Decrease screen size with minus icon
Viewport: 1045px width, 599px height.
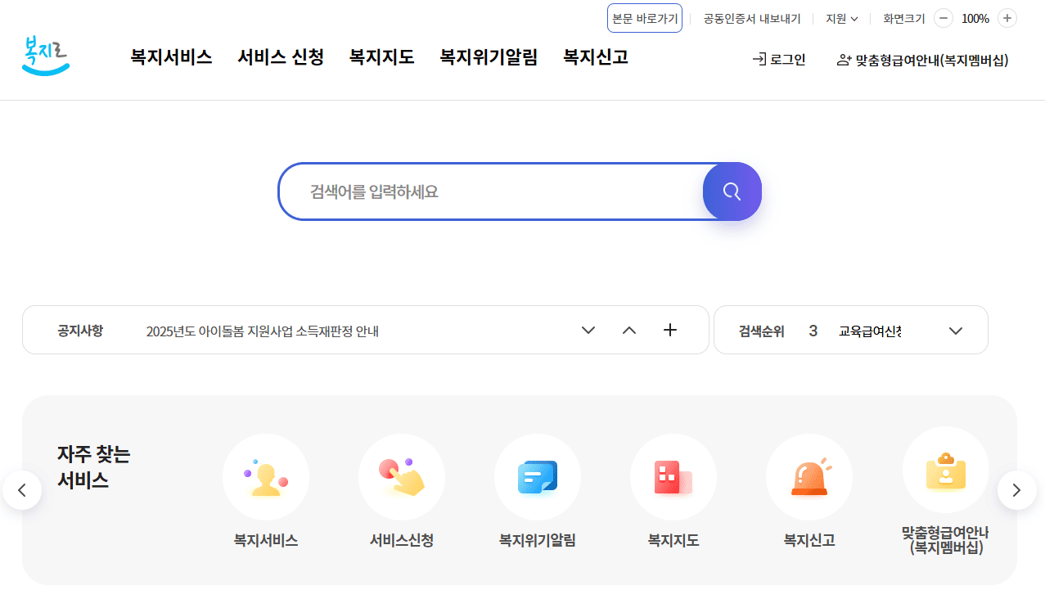(944, 18)
